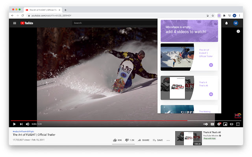
Task: Go forward in browser history
Action: tap(17, 16)
